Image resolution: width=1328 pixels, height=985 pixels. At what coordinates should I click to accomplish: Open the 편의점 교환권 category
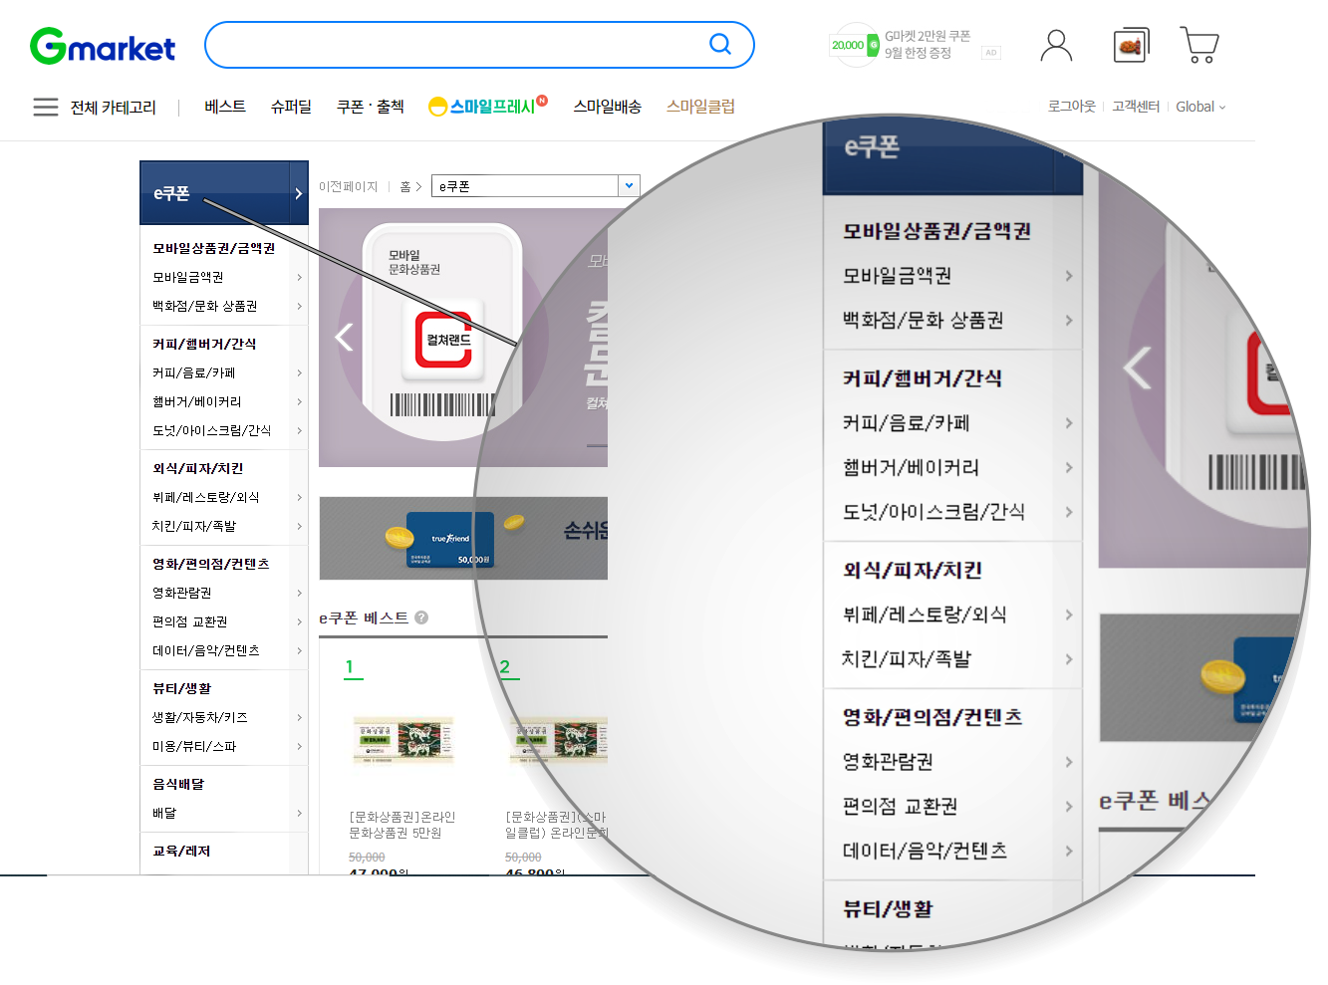tap(189, 621)
